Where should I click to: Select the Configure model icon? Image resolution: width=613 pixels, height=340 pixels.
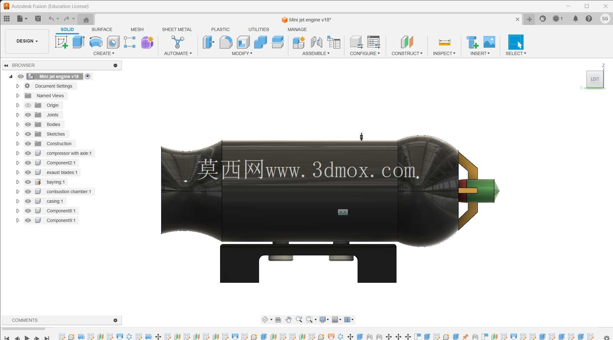coord(356,42)
